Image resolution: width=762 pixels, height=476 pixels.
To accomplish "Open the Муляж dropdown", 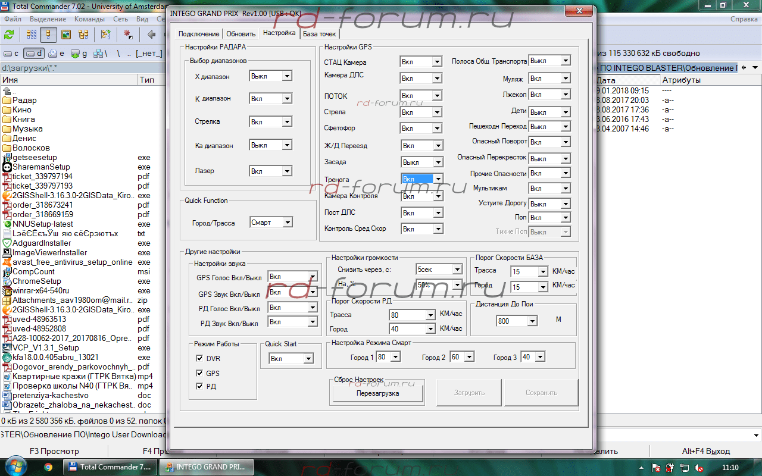I will (566, 79).
